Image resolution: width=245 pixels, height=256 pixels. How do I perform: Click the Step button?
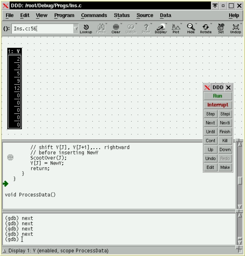[x=211, y=114]
